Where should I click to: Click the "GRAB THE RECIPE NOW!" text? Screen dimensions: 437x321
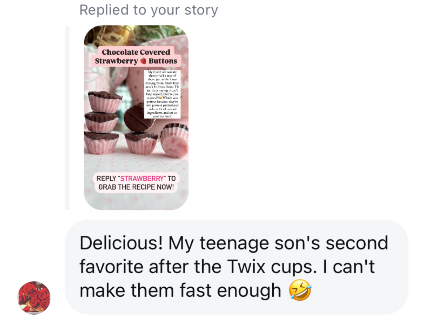pyautogui.click(x=136, y=187)
